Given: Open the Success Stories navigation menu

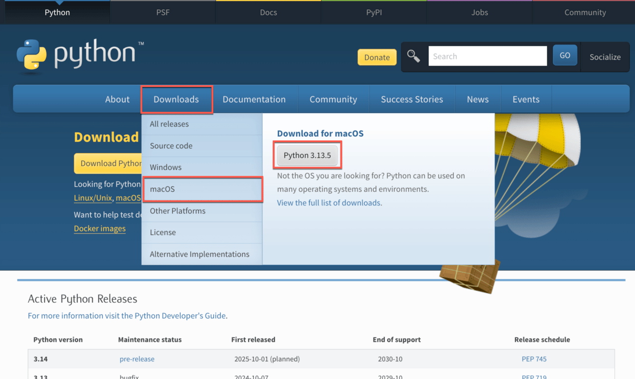Looking at the screenshot, I should 412,99.
